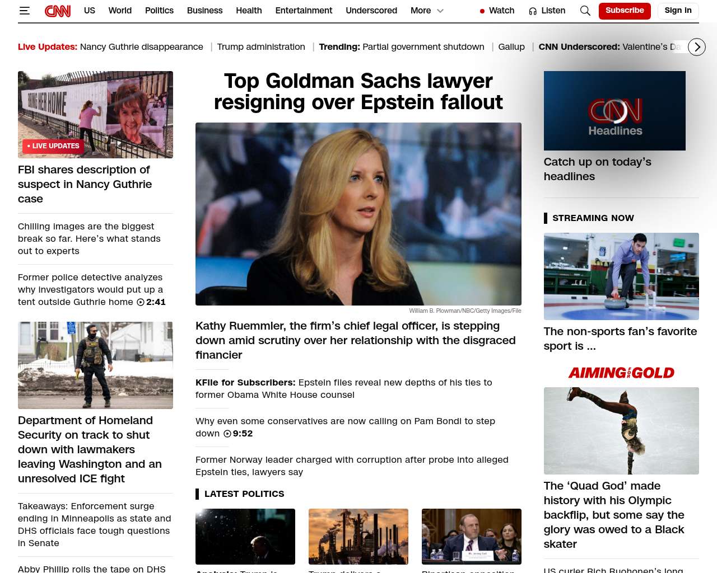Open the hamburger navigation menu
717x573 pixels.
pyautogui.click(x=24, y=11)
